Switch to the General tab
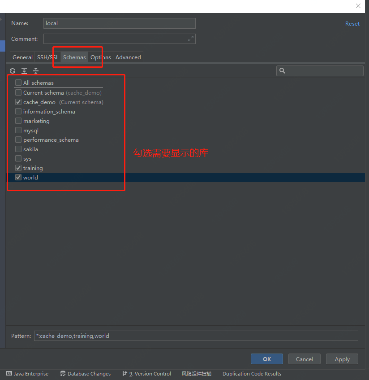 pyautogui.click(x=22, y=57)
